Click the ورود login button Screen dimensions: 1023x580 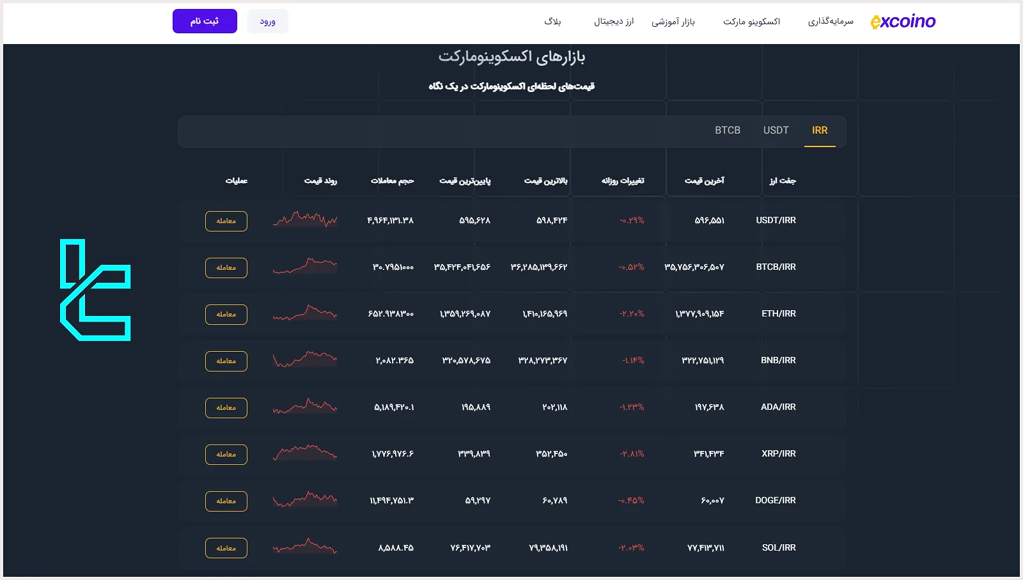click(x=268, y=20)
